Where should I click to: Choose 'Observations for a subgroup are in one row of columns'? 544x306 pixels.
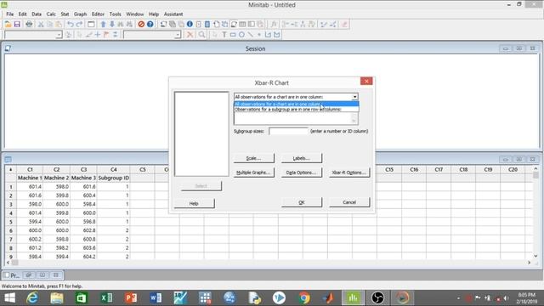[297, 110]
